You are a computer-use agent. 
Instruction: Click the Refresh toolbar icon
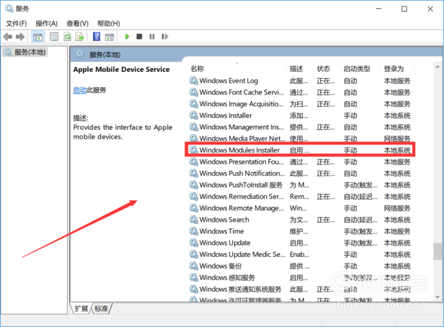(67, 37)
